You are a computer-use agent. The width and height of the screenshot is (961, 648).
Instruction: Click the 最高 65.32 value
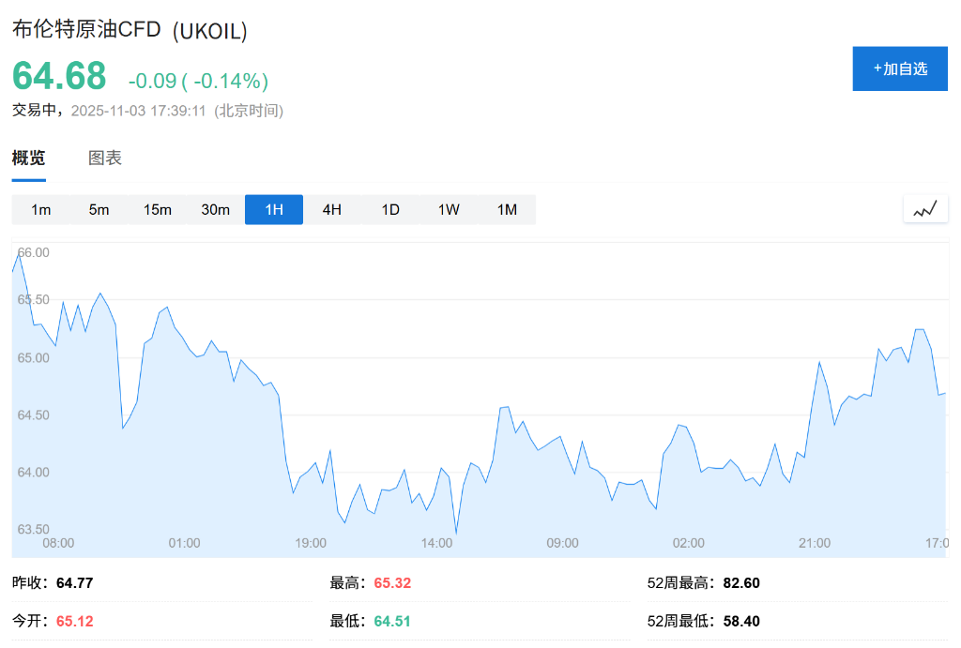(x=391, y=582)
